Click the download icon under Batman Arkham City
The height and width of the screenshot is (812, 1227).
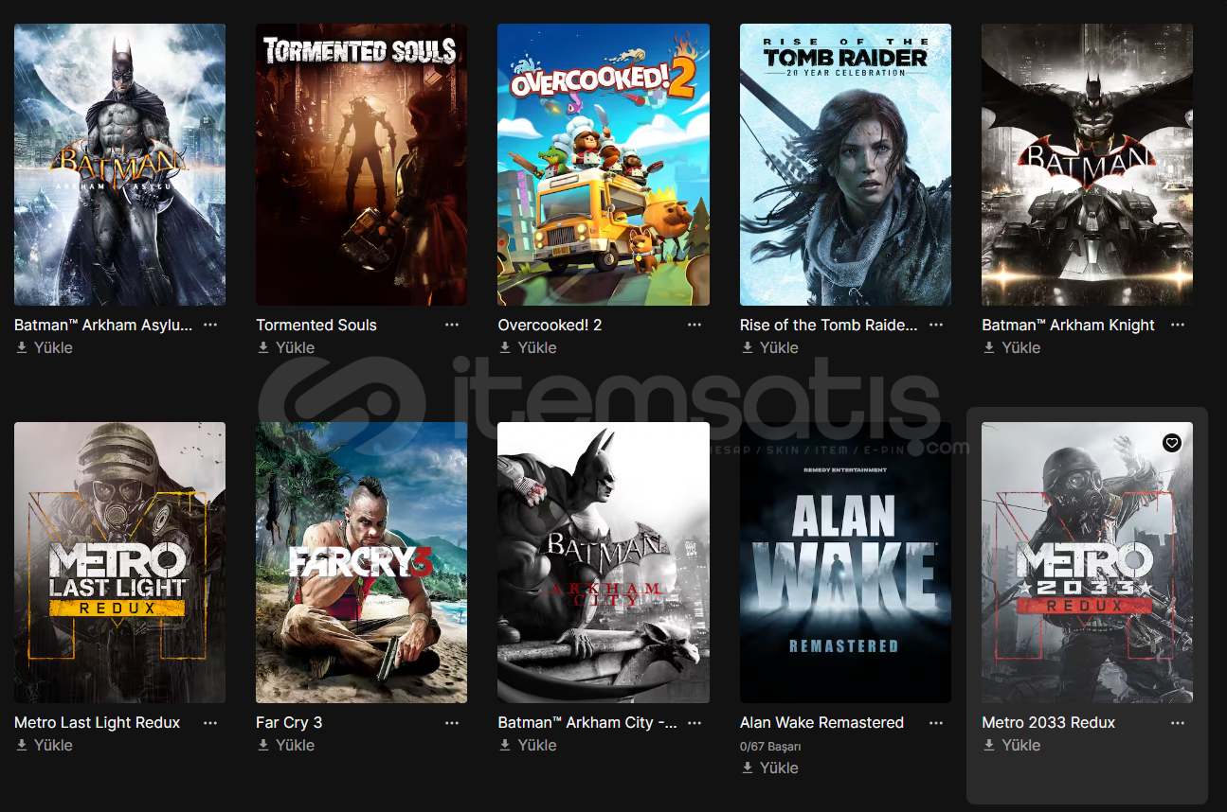tap(506, 745)
